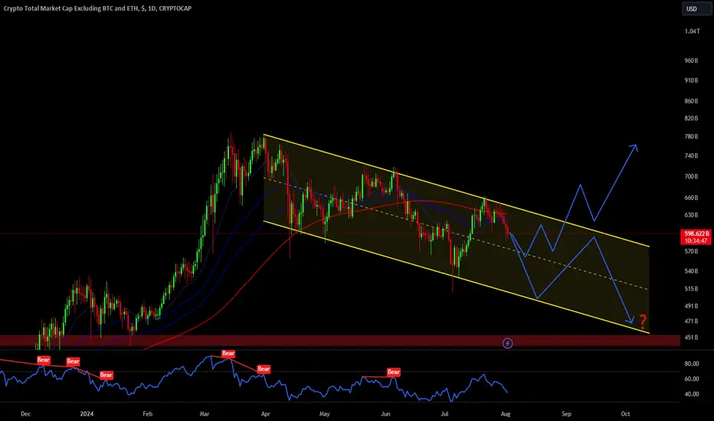Click the purple lightning event icon

(507, 343)
